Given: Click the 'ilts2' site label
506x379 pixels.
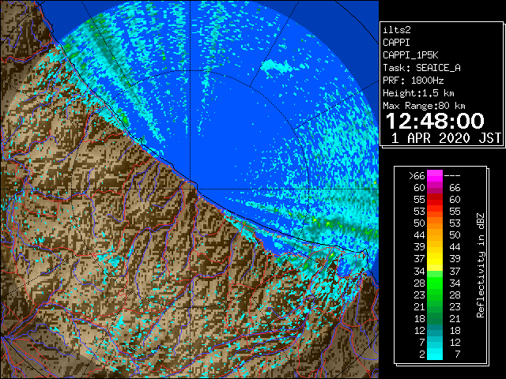Looking at the screenshot, I should (x=397, y=30).
